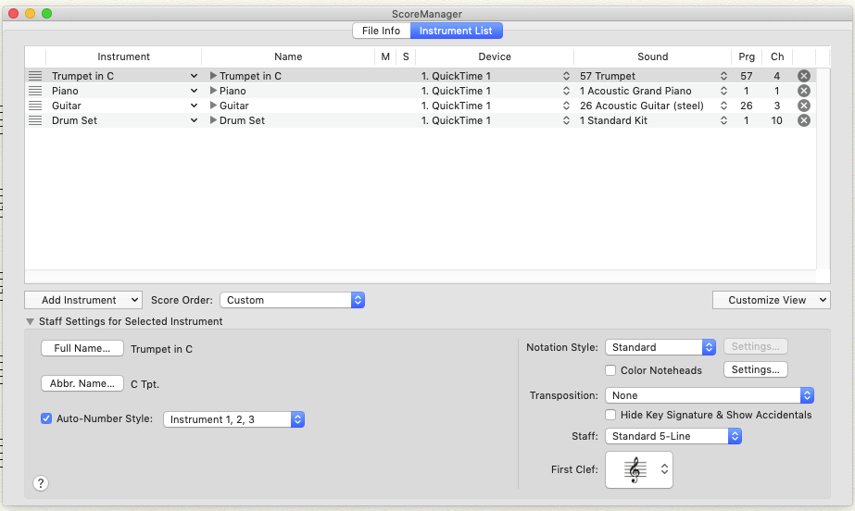Delete the Trumpet in C instrument row
This screenshot has width=855, height=511.
pos(803,76)
